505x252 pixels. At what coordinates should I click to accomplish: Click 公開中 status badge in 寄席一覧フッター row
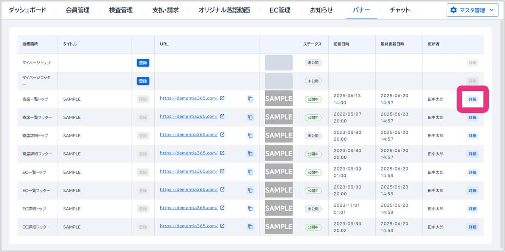pos(313,118)
